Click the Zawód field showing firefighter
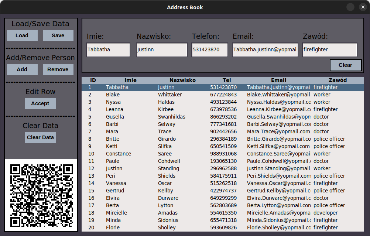 coord(329,49)
